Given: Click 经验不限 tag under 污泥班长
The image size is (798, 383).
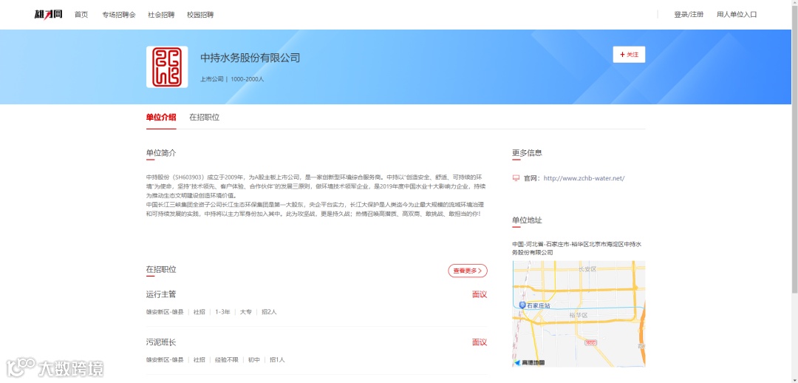Looking at the screenshot, I should point(227,359).
